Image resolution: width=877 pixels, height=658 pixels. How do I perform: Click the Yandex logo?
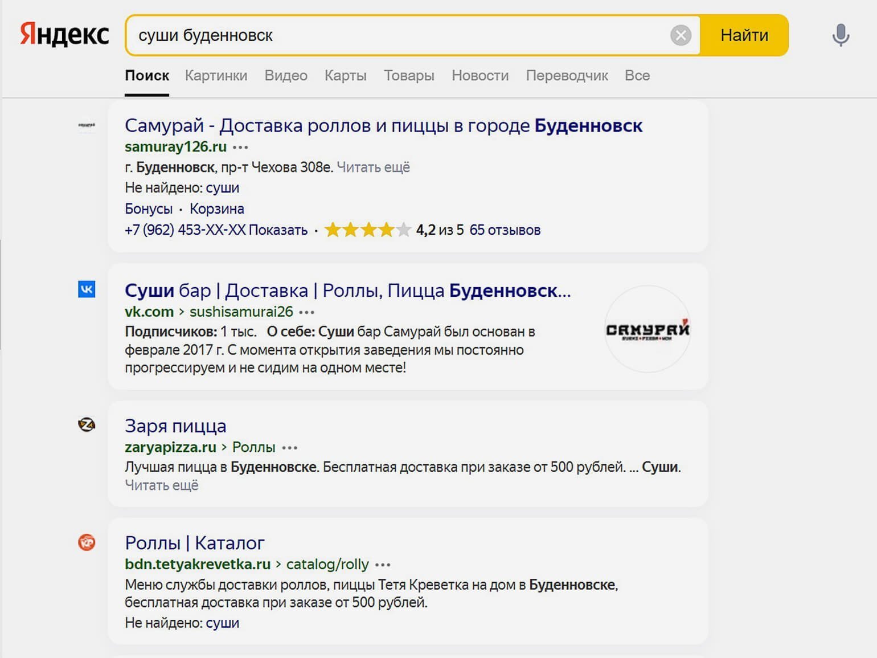64,34
